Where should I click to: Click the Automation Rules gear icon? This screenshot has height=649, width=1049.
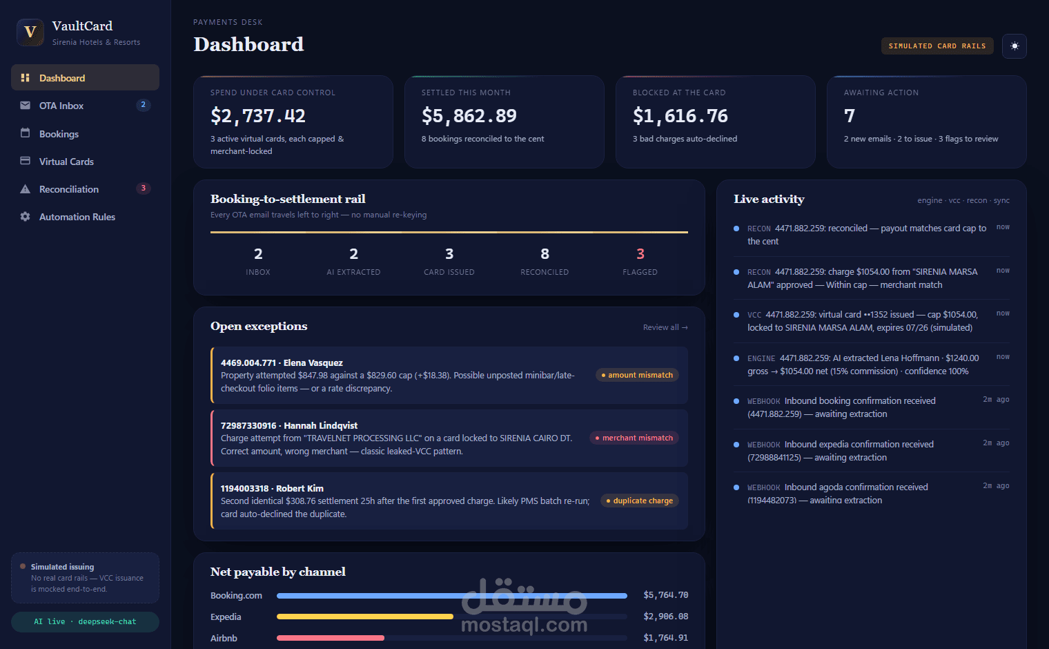(x=26, y=217)
